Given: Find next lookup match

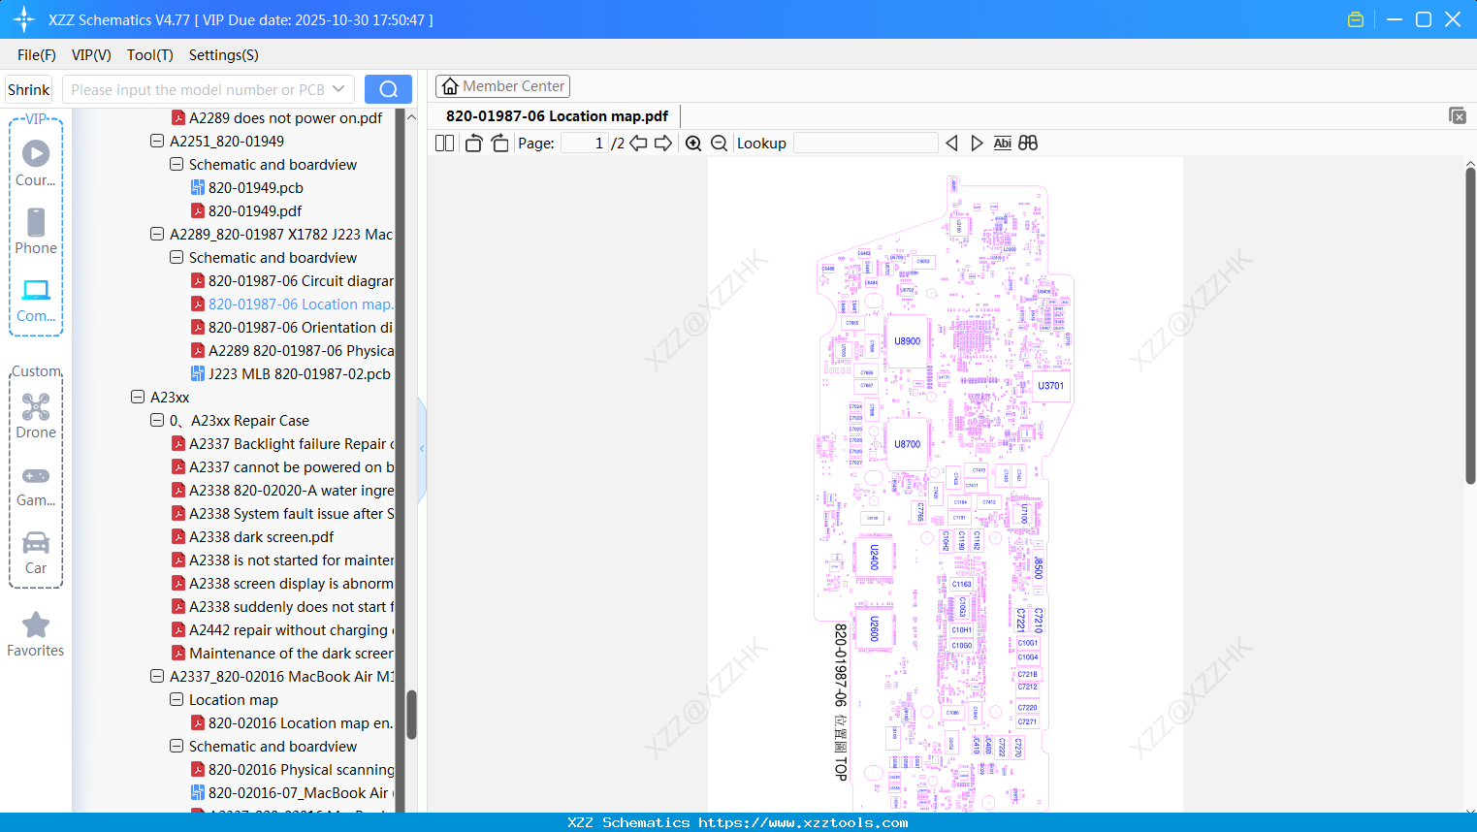Looking at the screenshot, I should (x=977, y=144).
